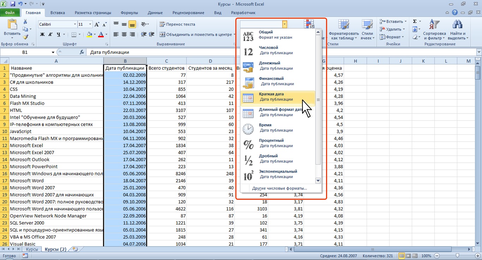Screen dimensions: 482x260
Task: Apply yellow fill color bucket
Action: (x=89, y=35)
